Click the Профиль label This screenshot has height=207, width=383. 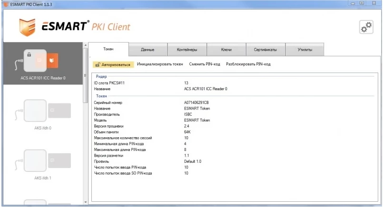point(101,161)
